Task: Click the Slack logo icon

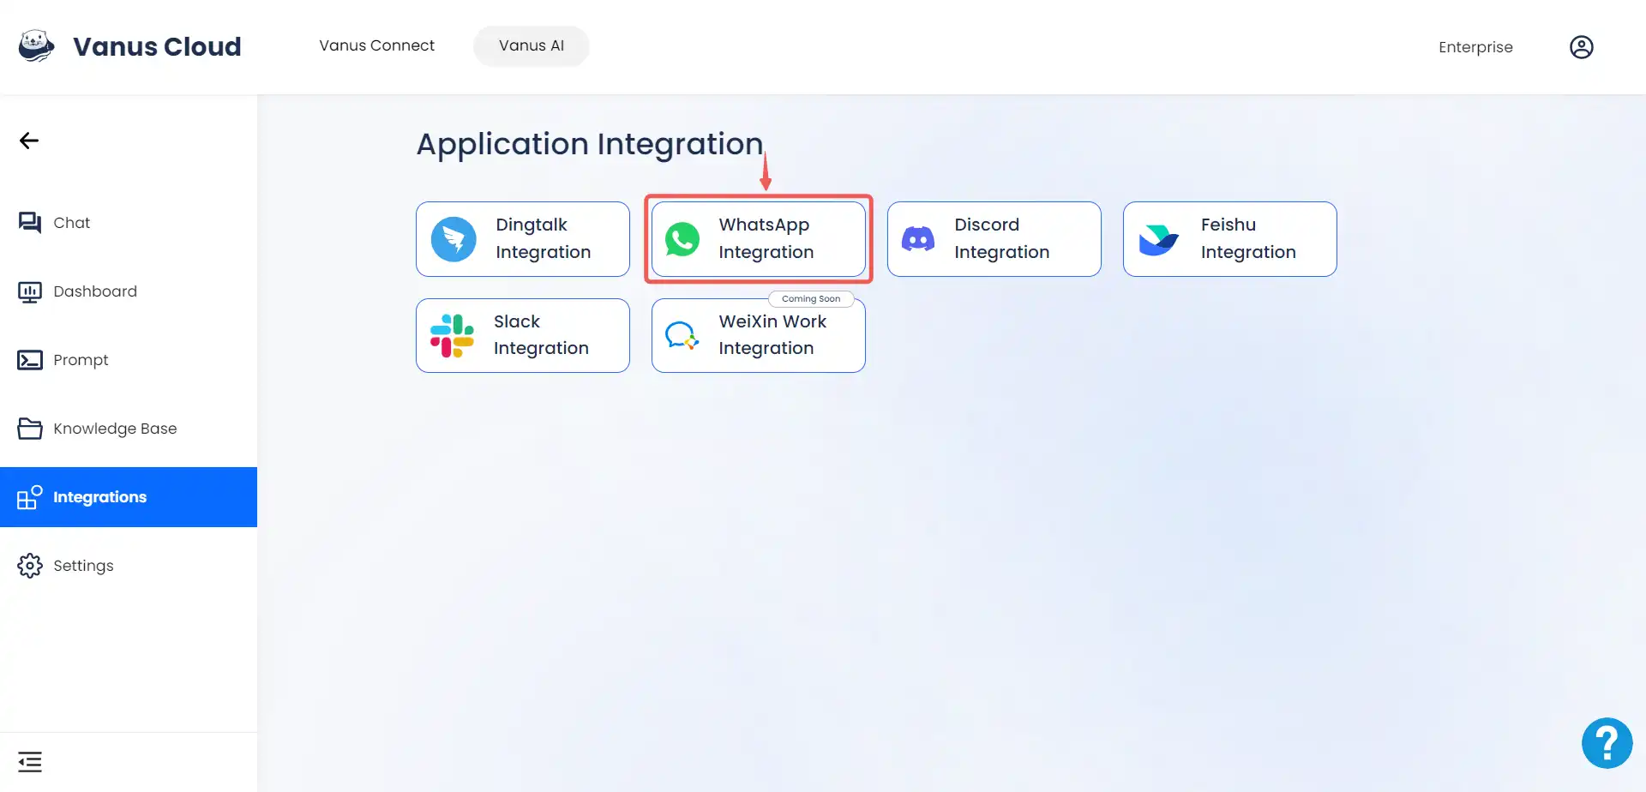Action: (452, 335)
